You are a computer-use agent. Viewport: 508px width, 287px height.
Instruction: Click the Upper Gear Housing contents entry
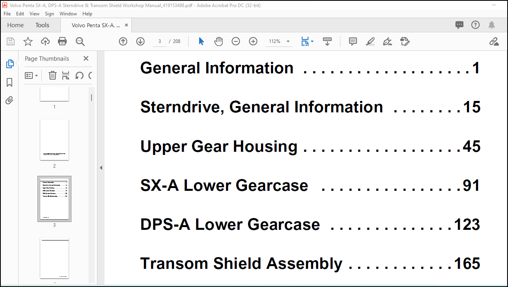(x=310, y=146)
